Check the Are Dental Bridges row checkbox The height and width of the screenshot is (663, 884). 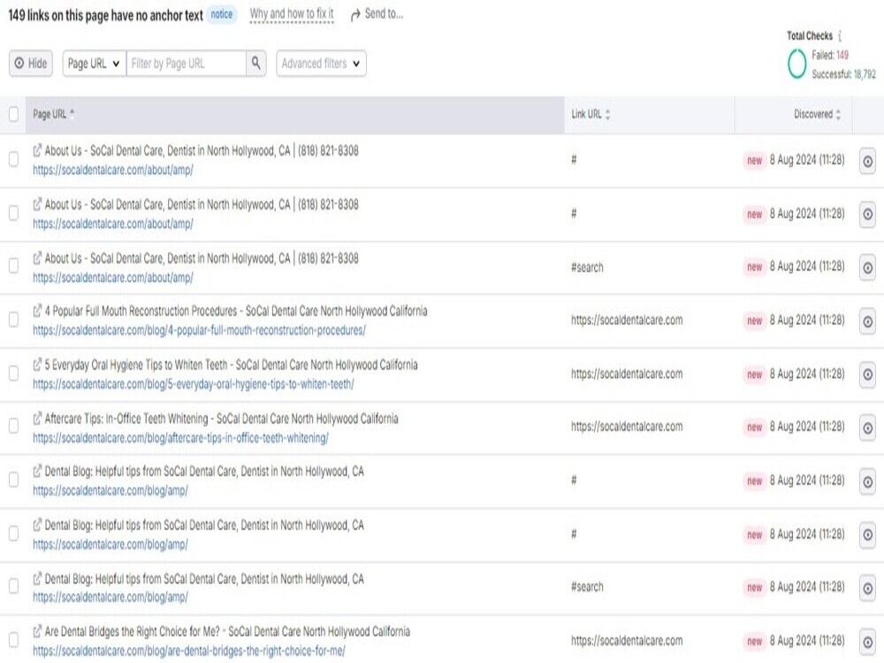(x=13, y=640)
